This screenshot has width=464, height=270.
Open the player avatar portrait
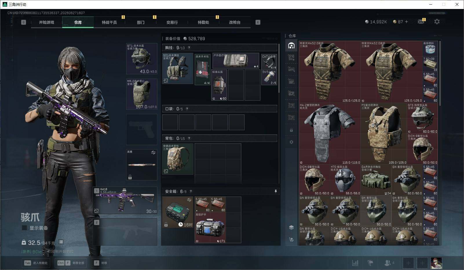point(436,263)
